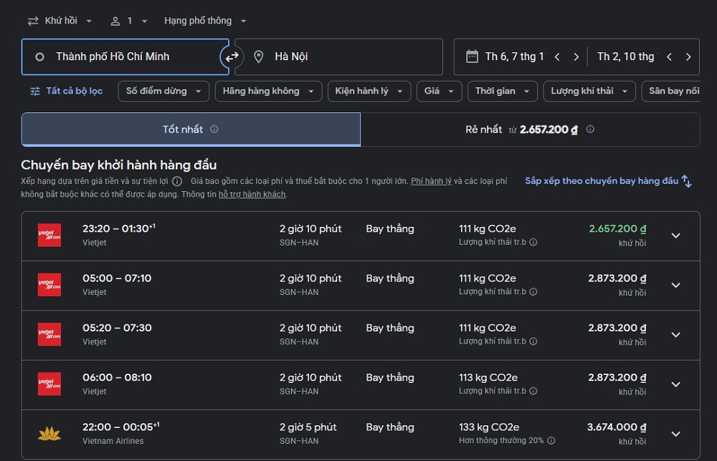Image resolution: width=717 pixels, height=461 pixels.
Task: Open return date 'Th 2, 10 thg'
Action: click(x=626, y=57)
